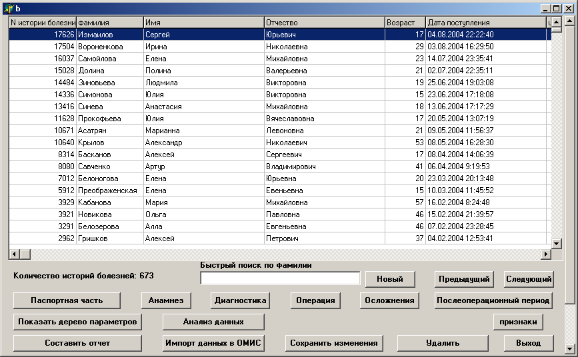Click the 'Анастасия' name cell
This screenshot has width=578, height=357.
coord(204,107)
